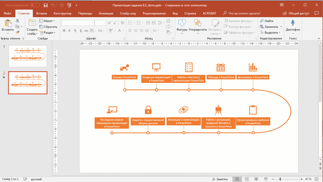Click the Cut scissors icon
The width and height of the screenshot is (323, 182).
tap(17, 21)
